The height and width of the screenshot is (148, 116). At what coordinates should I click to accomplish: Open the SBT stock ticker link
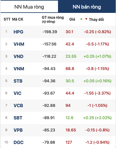(x=18, y=118)
